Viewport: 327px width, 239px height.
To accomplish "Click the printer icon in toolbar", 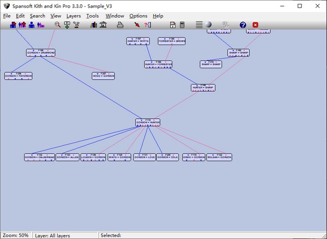I will point(120,25).
